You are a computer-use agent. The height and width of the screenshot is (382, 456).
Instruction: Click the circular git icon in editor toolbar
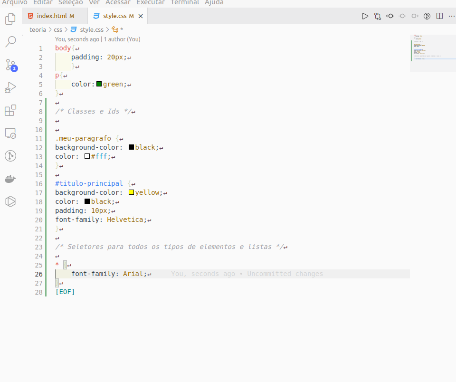pos(427,16)
